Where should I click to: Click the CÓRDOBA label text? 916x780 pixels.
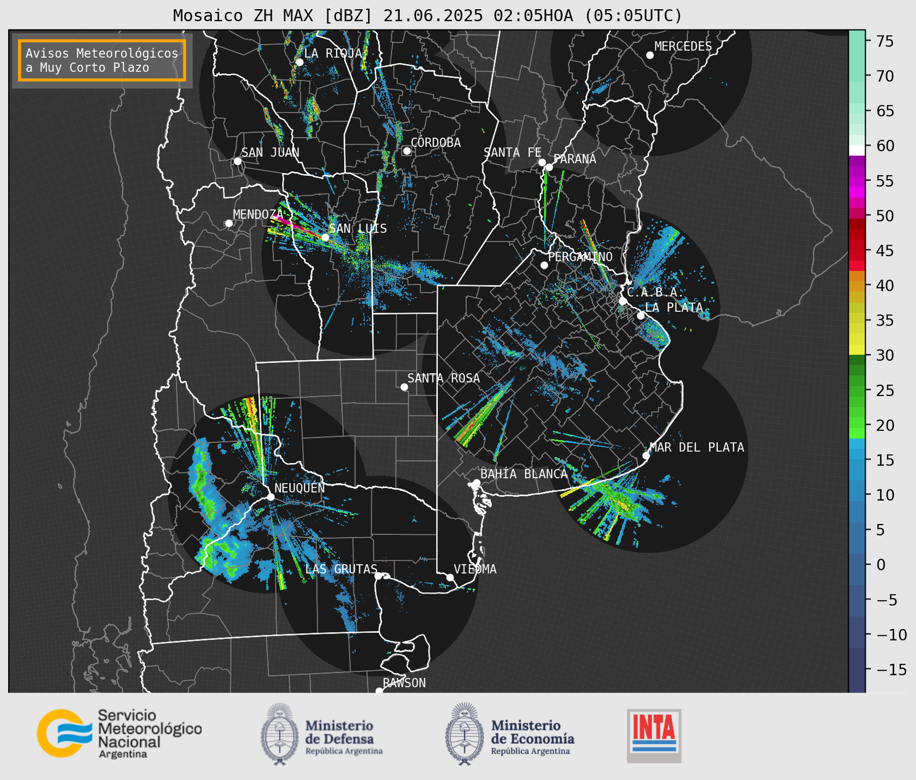click(x=435, y=143)
